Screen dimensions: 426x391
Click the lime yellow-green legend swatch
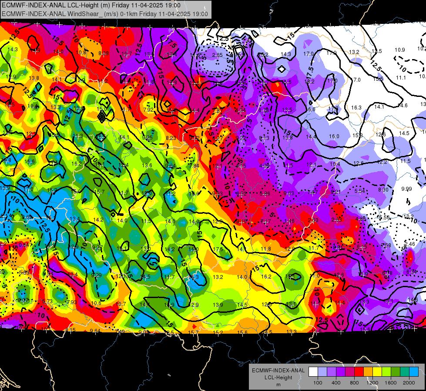click(x=386, y=372)
